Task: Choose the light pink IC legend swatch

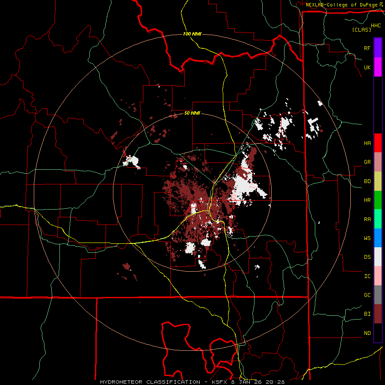Action: tap(378, 276)
